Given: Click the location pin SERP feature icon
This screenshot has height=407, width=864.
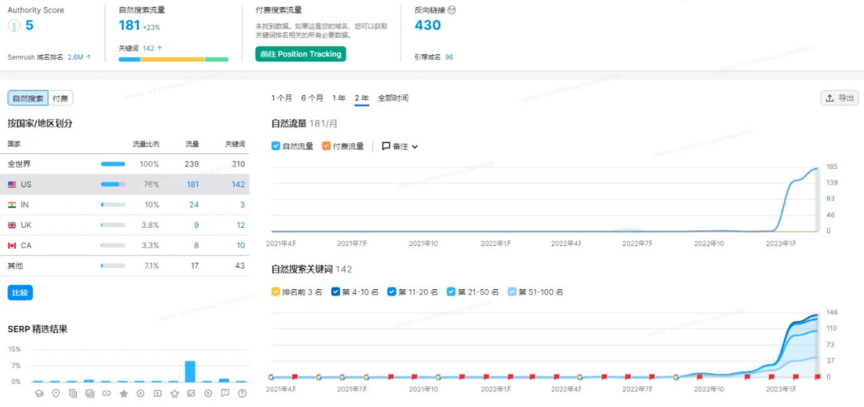Looking at the screenshot, I should click(x=56, y=393).
